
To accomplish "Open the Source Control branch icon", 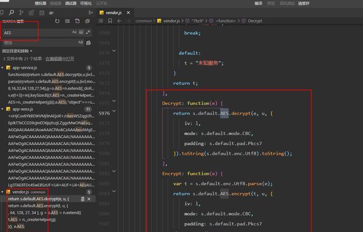I will pyautogui.click(x=21, y=13).
